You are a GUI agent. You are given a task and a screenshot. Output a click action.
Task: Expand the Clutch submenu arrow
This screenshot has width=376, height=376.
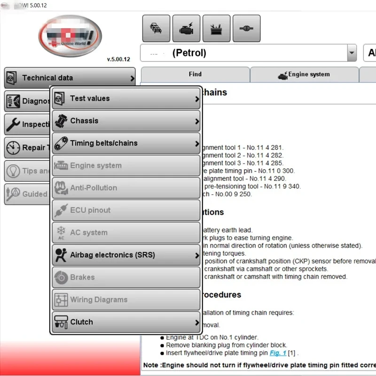(x=197, y=322)
